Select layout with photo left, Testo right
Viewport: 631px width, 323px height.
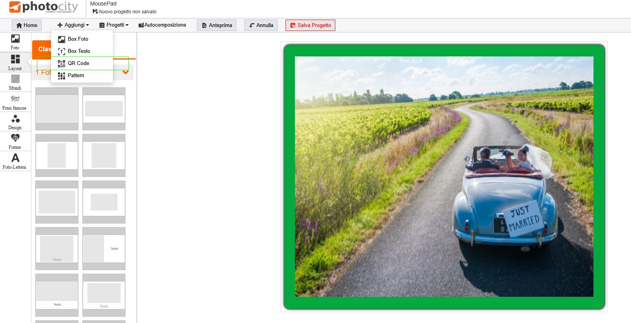[x=104, y=249]
